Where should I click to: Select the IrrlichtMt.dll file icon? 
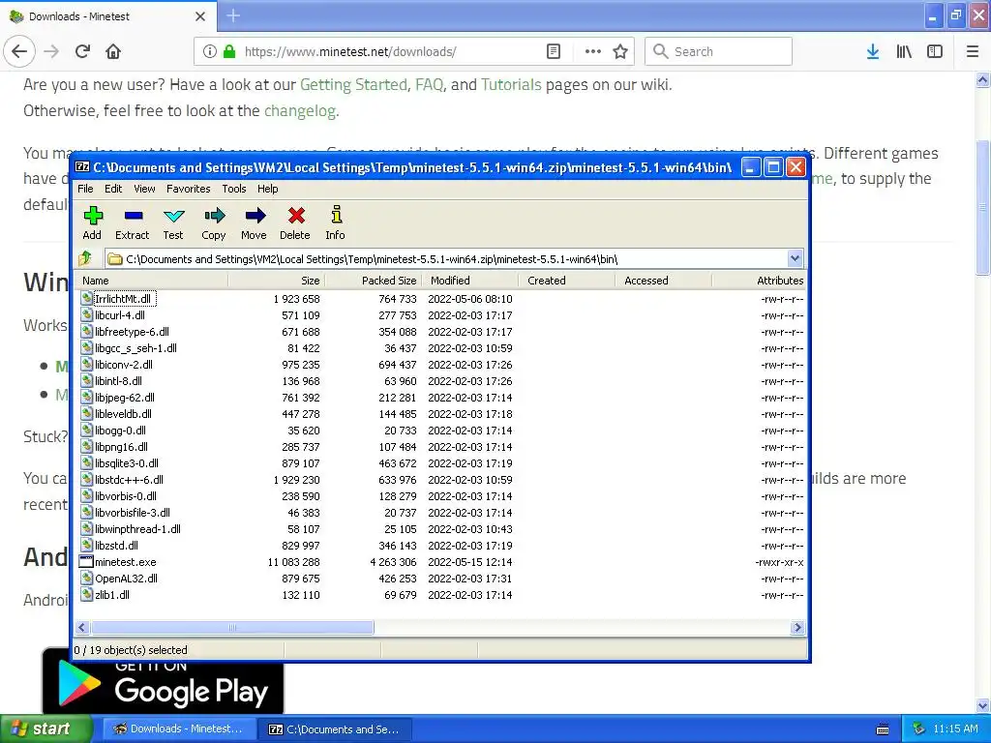tap(86, 298)
